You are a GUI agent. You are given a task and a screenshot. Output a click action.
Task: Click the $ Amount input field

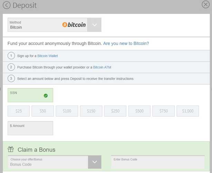point(30,128)
